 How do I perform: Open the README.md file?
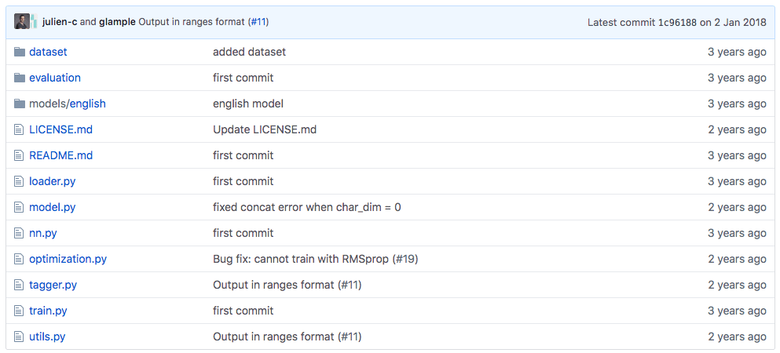[x=60, y=155]
